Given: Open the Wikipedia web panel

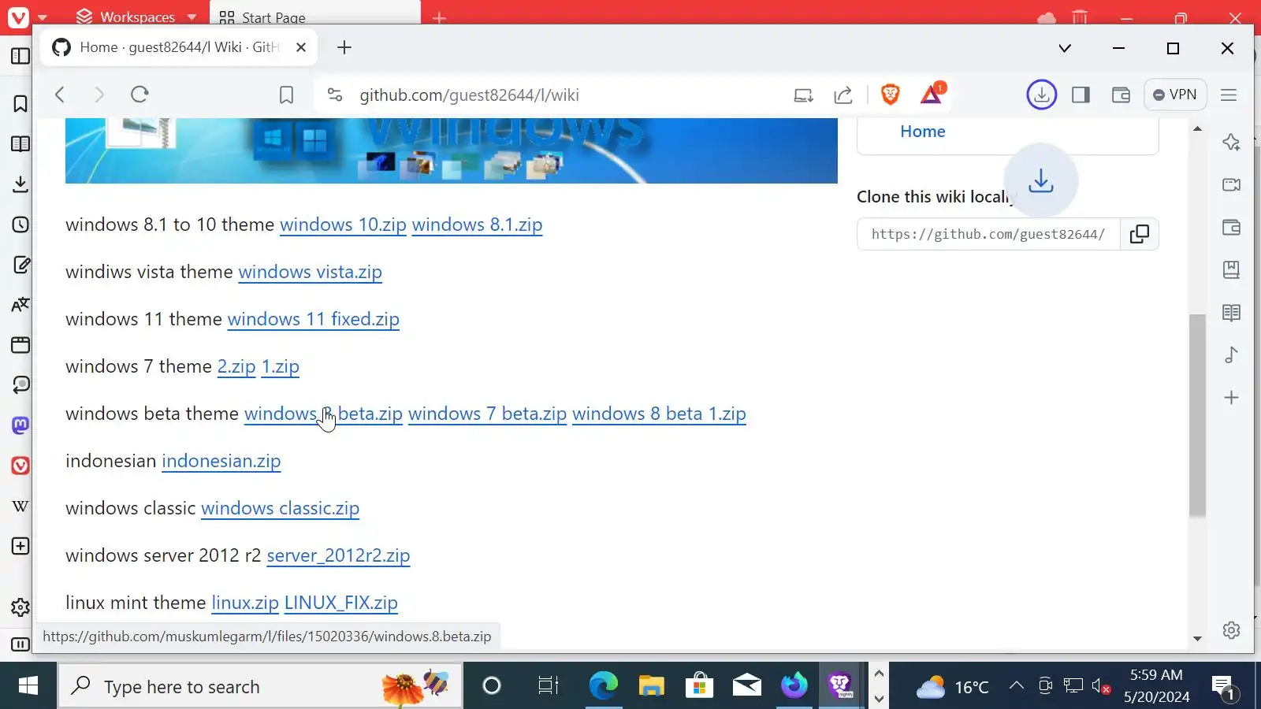Looking at the screenshot, I should click(x=20, y=506).
